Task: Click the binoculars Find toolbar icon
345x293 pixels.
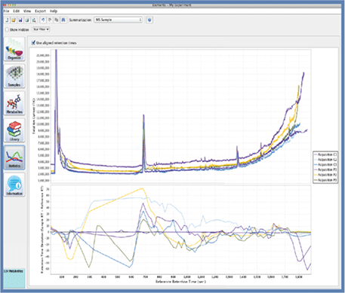Action: (x=63, y=20)
